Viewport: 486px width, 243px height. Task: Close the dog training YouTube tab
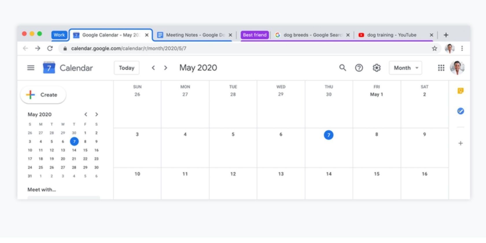pos(431,35)
